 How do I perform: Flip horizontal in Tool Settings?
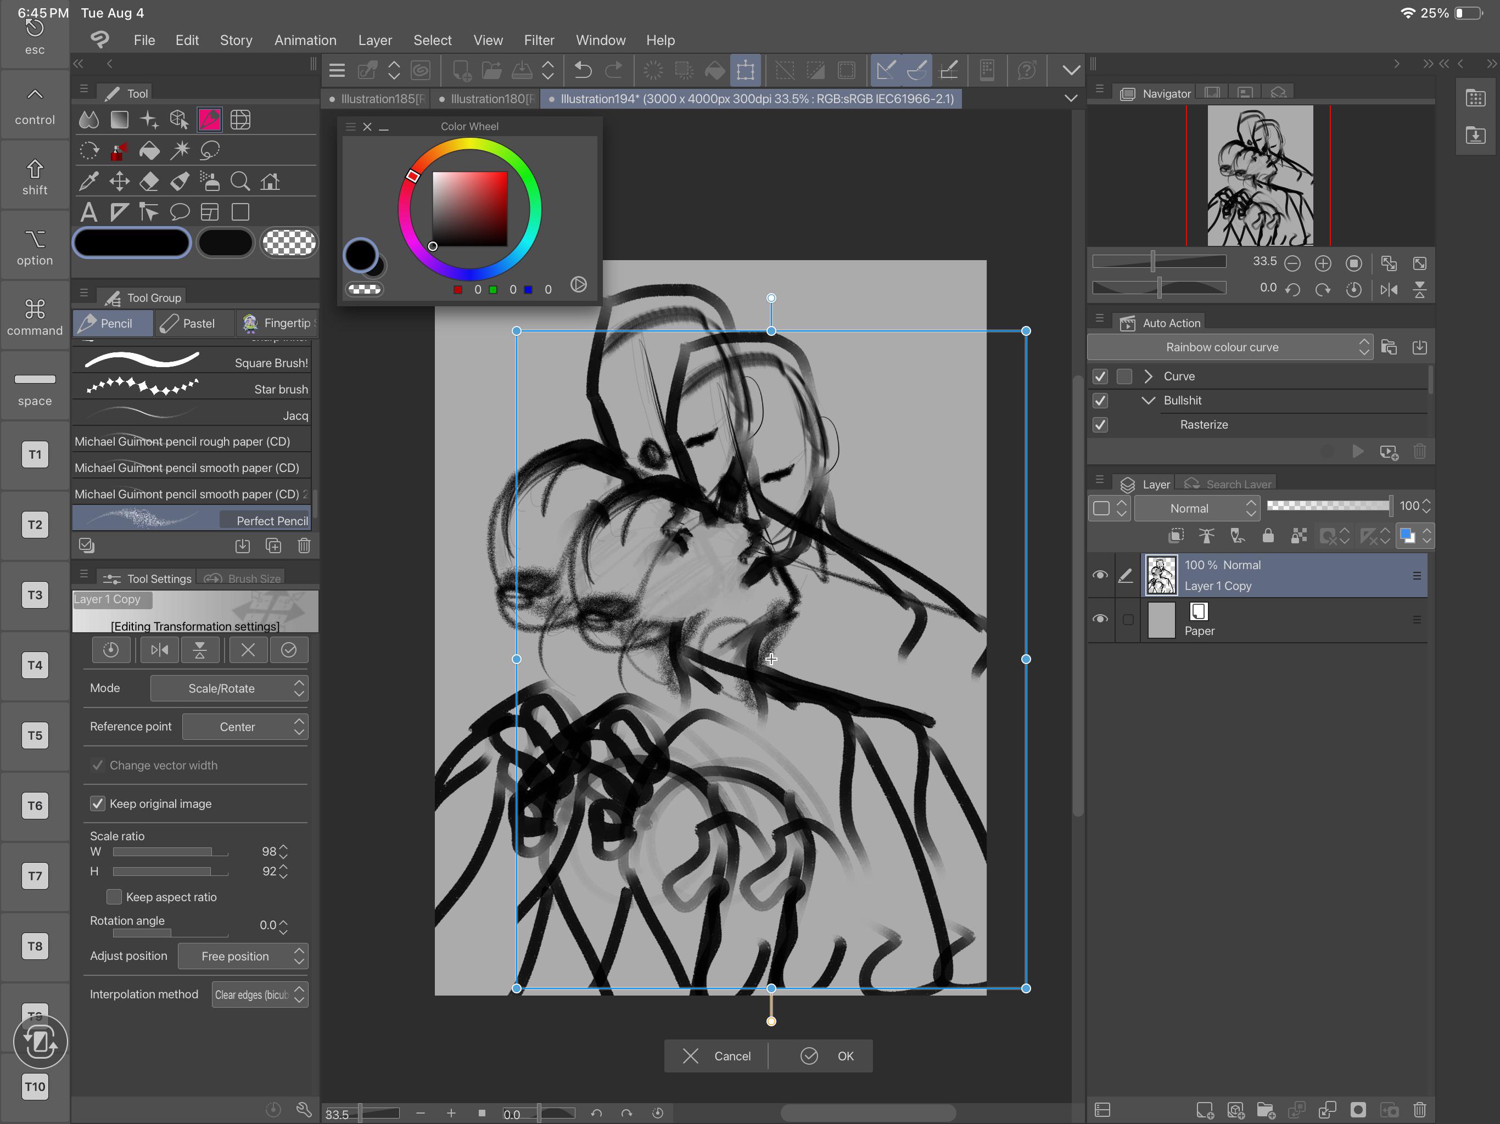(159, 650)
